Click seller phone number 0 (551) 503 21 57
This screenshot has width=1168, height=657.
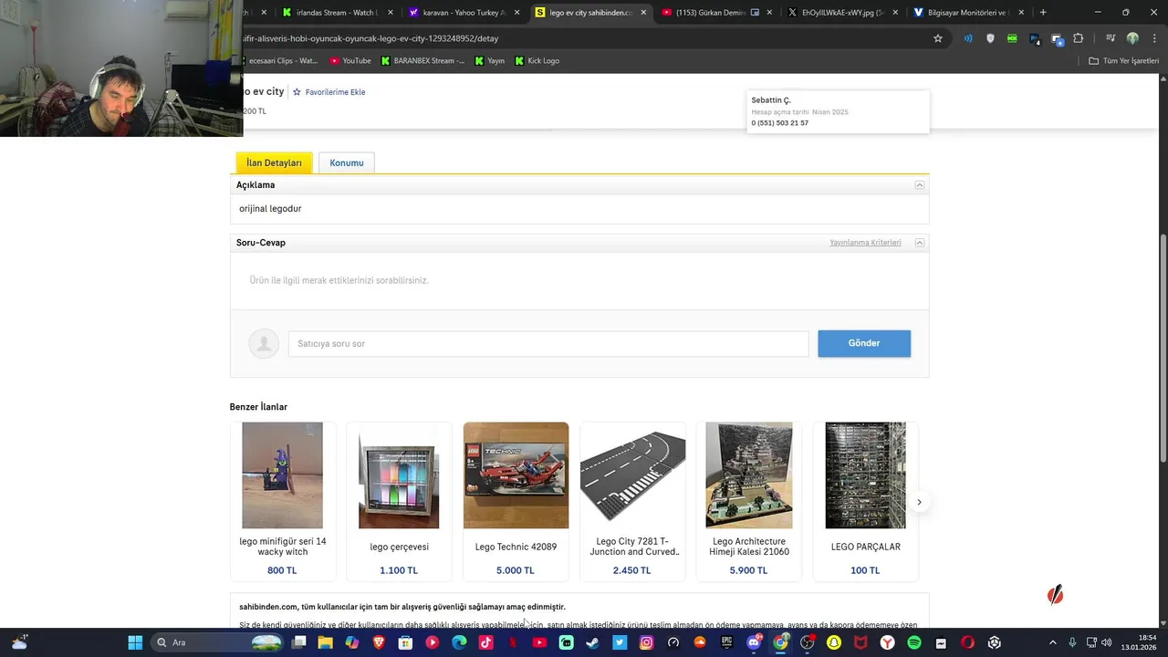[x=780, y=123]
